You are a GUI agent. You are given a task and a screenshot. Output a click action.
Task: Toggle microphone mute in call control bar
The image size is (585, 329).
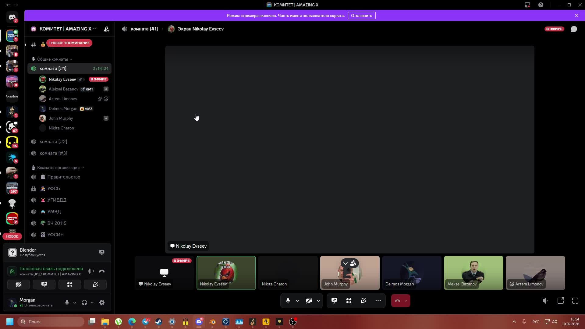(288, 301)
